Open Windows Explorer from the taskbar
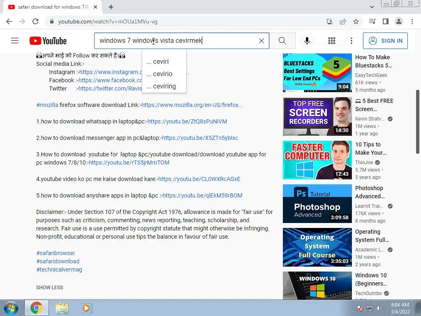This screenshot has height=316, width=421. (x=62, y=308)
